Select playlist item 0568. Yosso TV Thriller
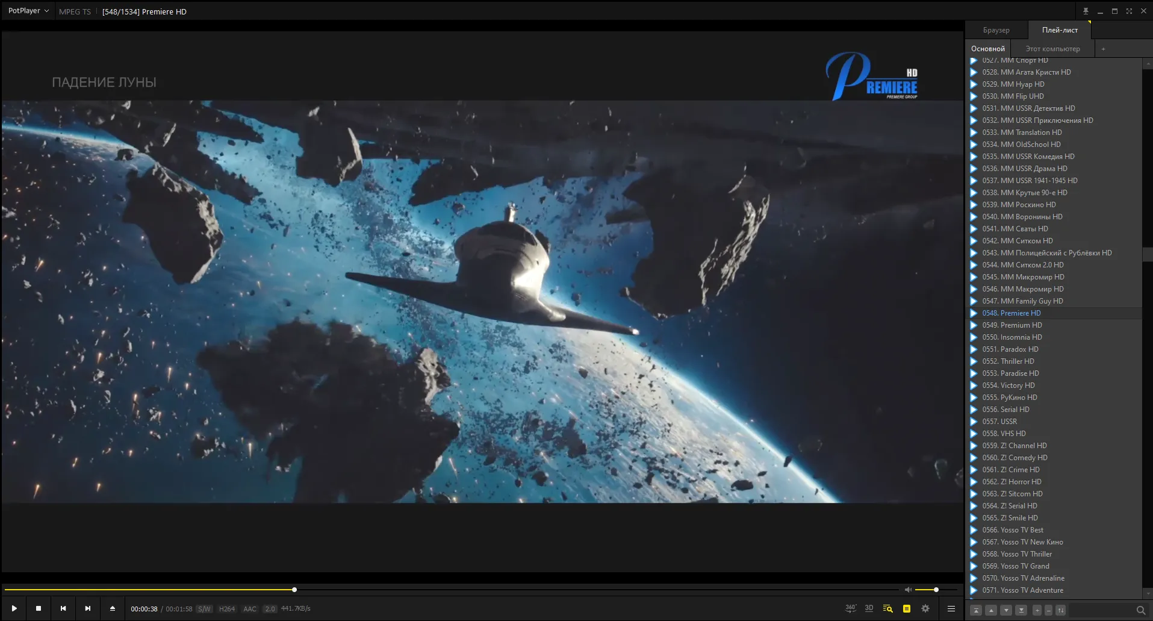The height and width of the screenshot is (621, 1153). click(1054, 554)
